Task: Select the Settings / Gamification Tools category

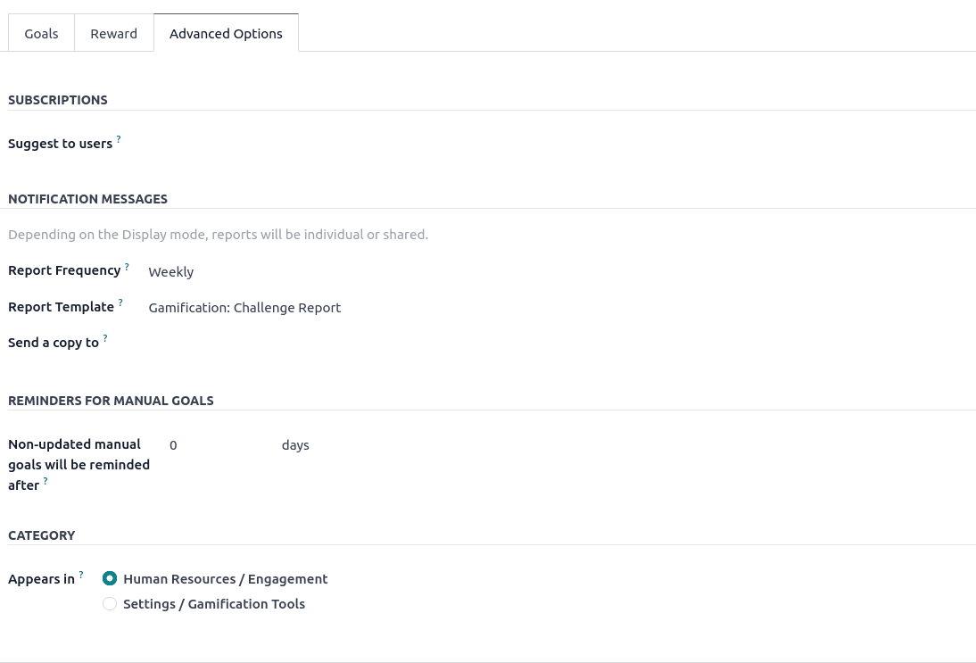Action: (110, 603)
